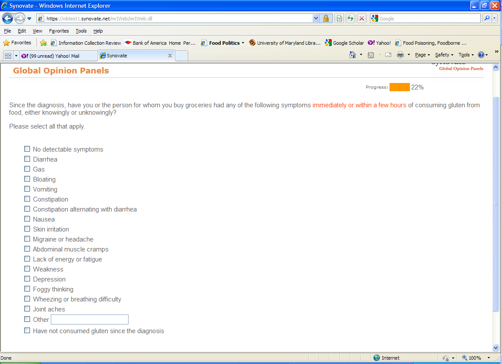
Task: Click the blue Help question mark icon
Action: (x=481, y=55)
